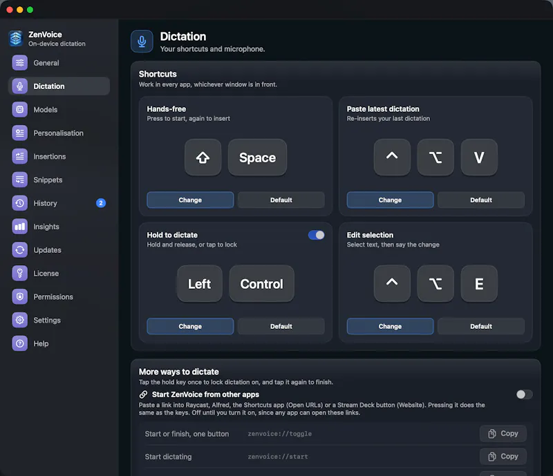This screenshot has width=553, height=476.
Task: Click the History badge showing 2
Action: tap(101, 203)
